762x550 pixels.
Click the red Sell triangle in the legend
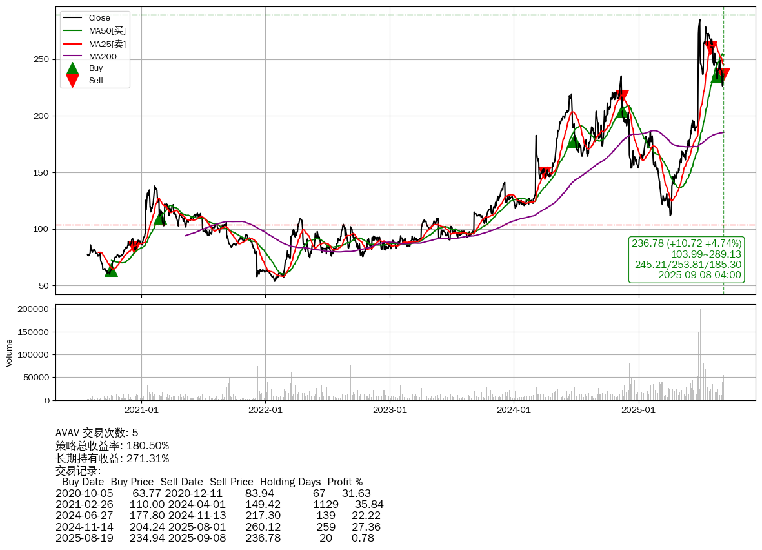pyautogui.click(x=73, y=81)
